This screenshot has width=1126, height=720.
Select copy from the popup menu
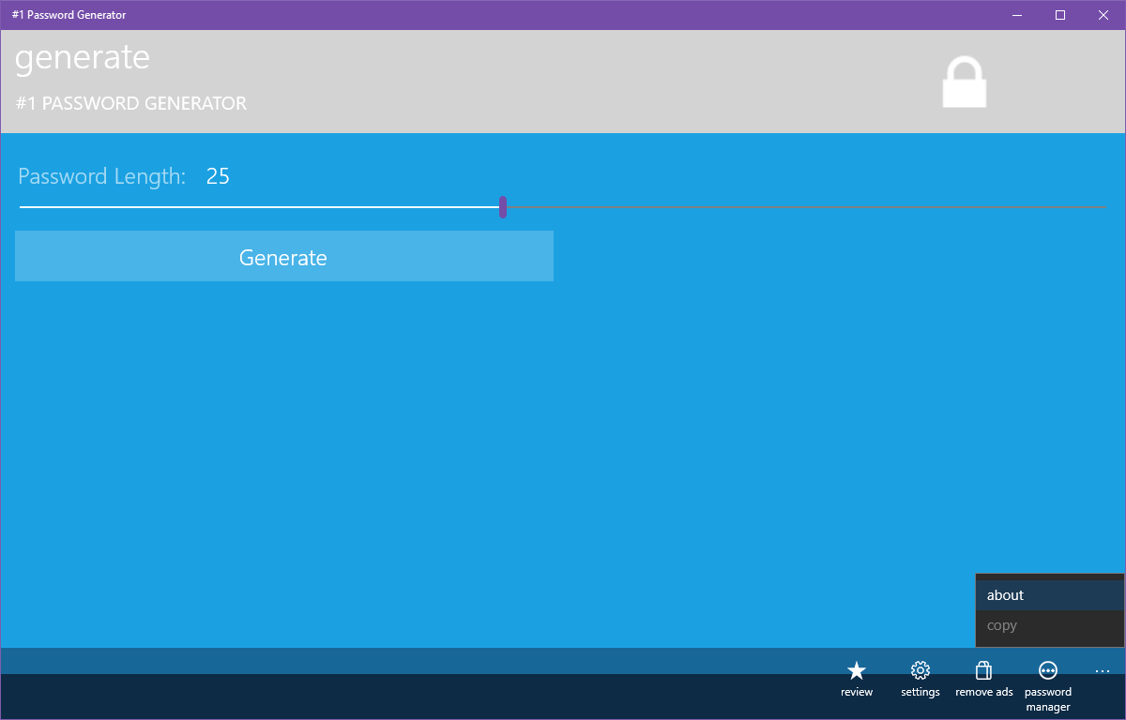(1002, 625)
